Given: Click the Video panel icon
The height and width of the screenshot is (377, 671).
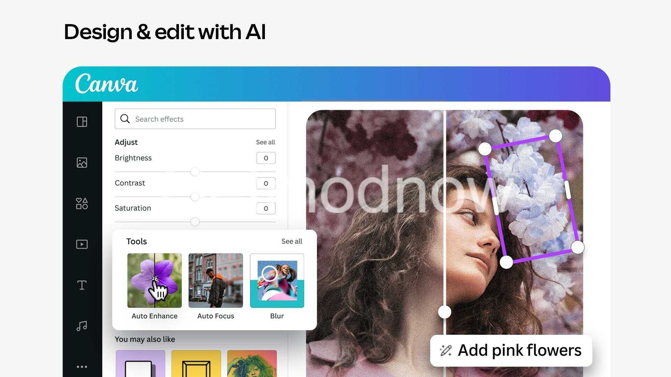Looking at the screenshot, I should point(82,244).
